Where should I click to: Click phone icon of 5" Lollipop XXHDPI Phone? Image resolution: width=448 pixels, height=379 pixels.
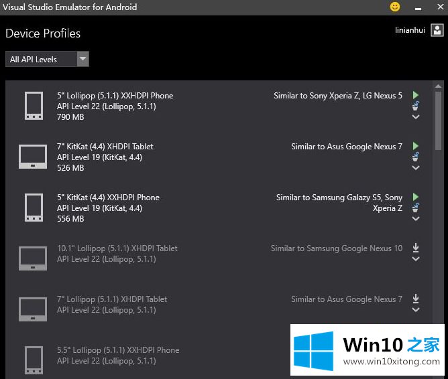point(34,106)
